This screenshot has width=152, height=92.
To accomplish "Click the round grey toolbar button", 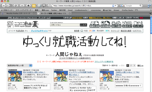I will 39,6.
